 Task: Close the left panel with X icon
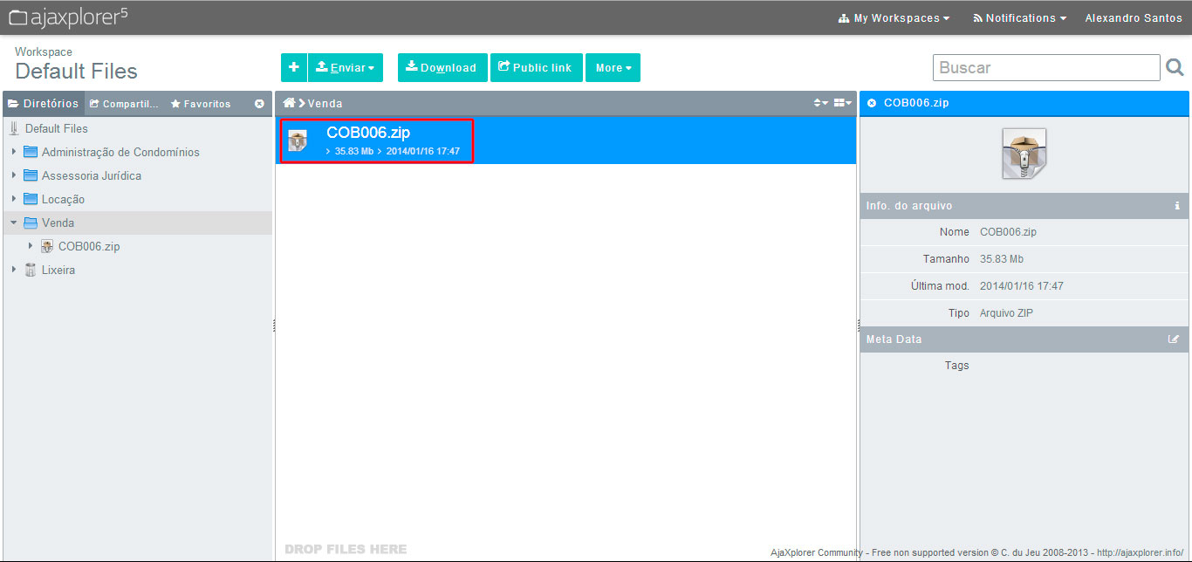coord(259,104)
